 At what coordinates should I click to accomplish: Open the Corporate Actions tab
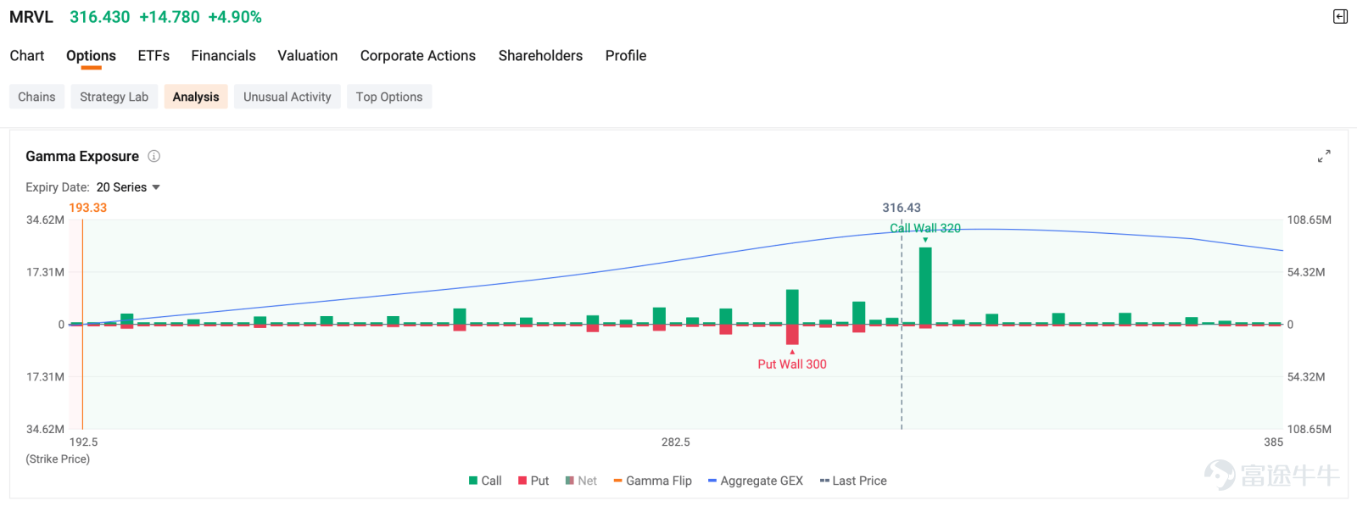(x=418, y=56)
